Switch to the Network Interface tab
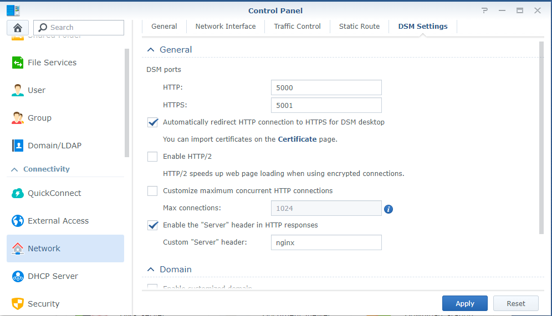The width and height of the screenshot is (552, 316). 226,27
